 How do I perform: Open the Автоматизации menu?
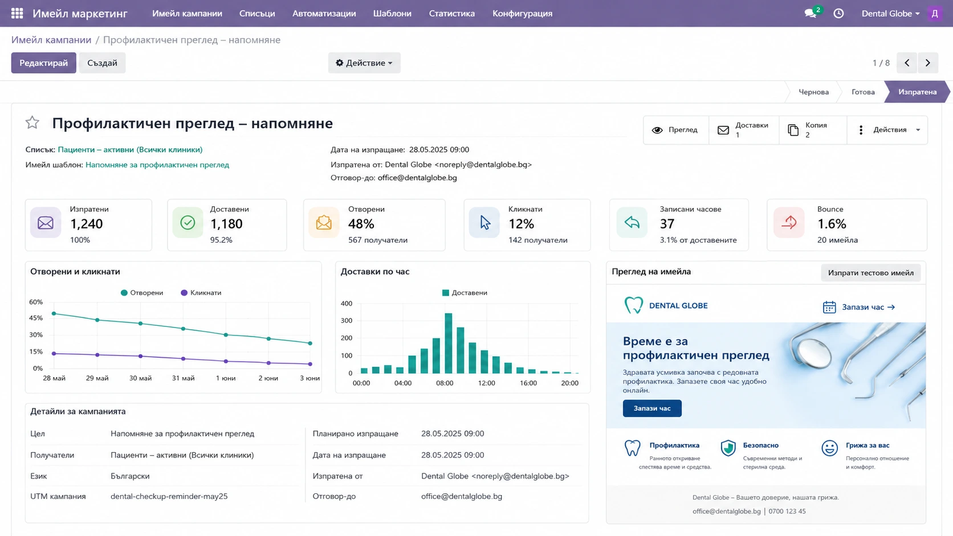pyautogui.click(x=324, y=13)
